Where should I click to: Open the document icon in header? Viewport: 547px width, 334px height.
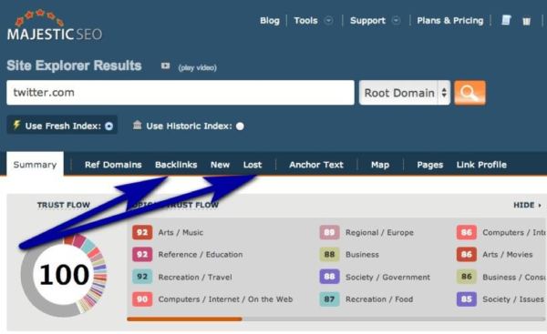click(506, 20)
